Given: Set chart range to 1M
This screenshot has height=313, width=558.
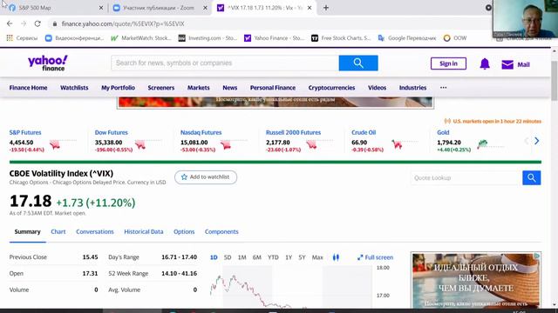Looking at the screenshot, I should pyautogui.click(x=242, y=257).
